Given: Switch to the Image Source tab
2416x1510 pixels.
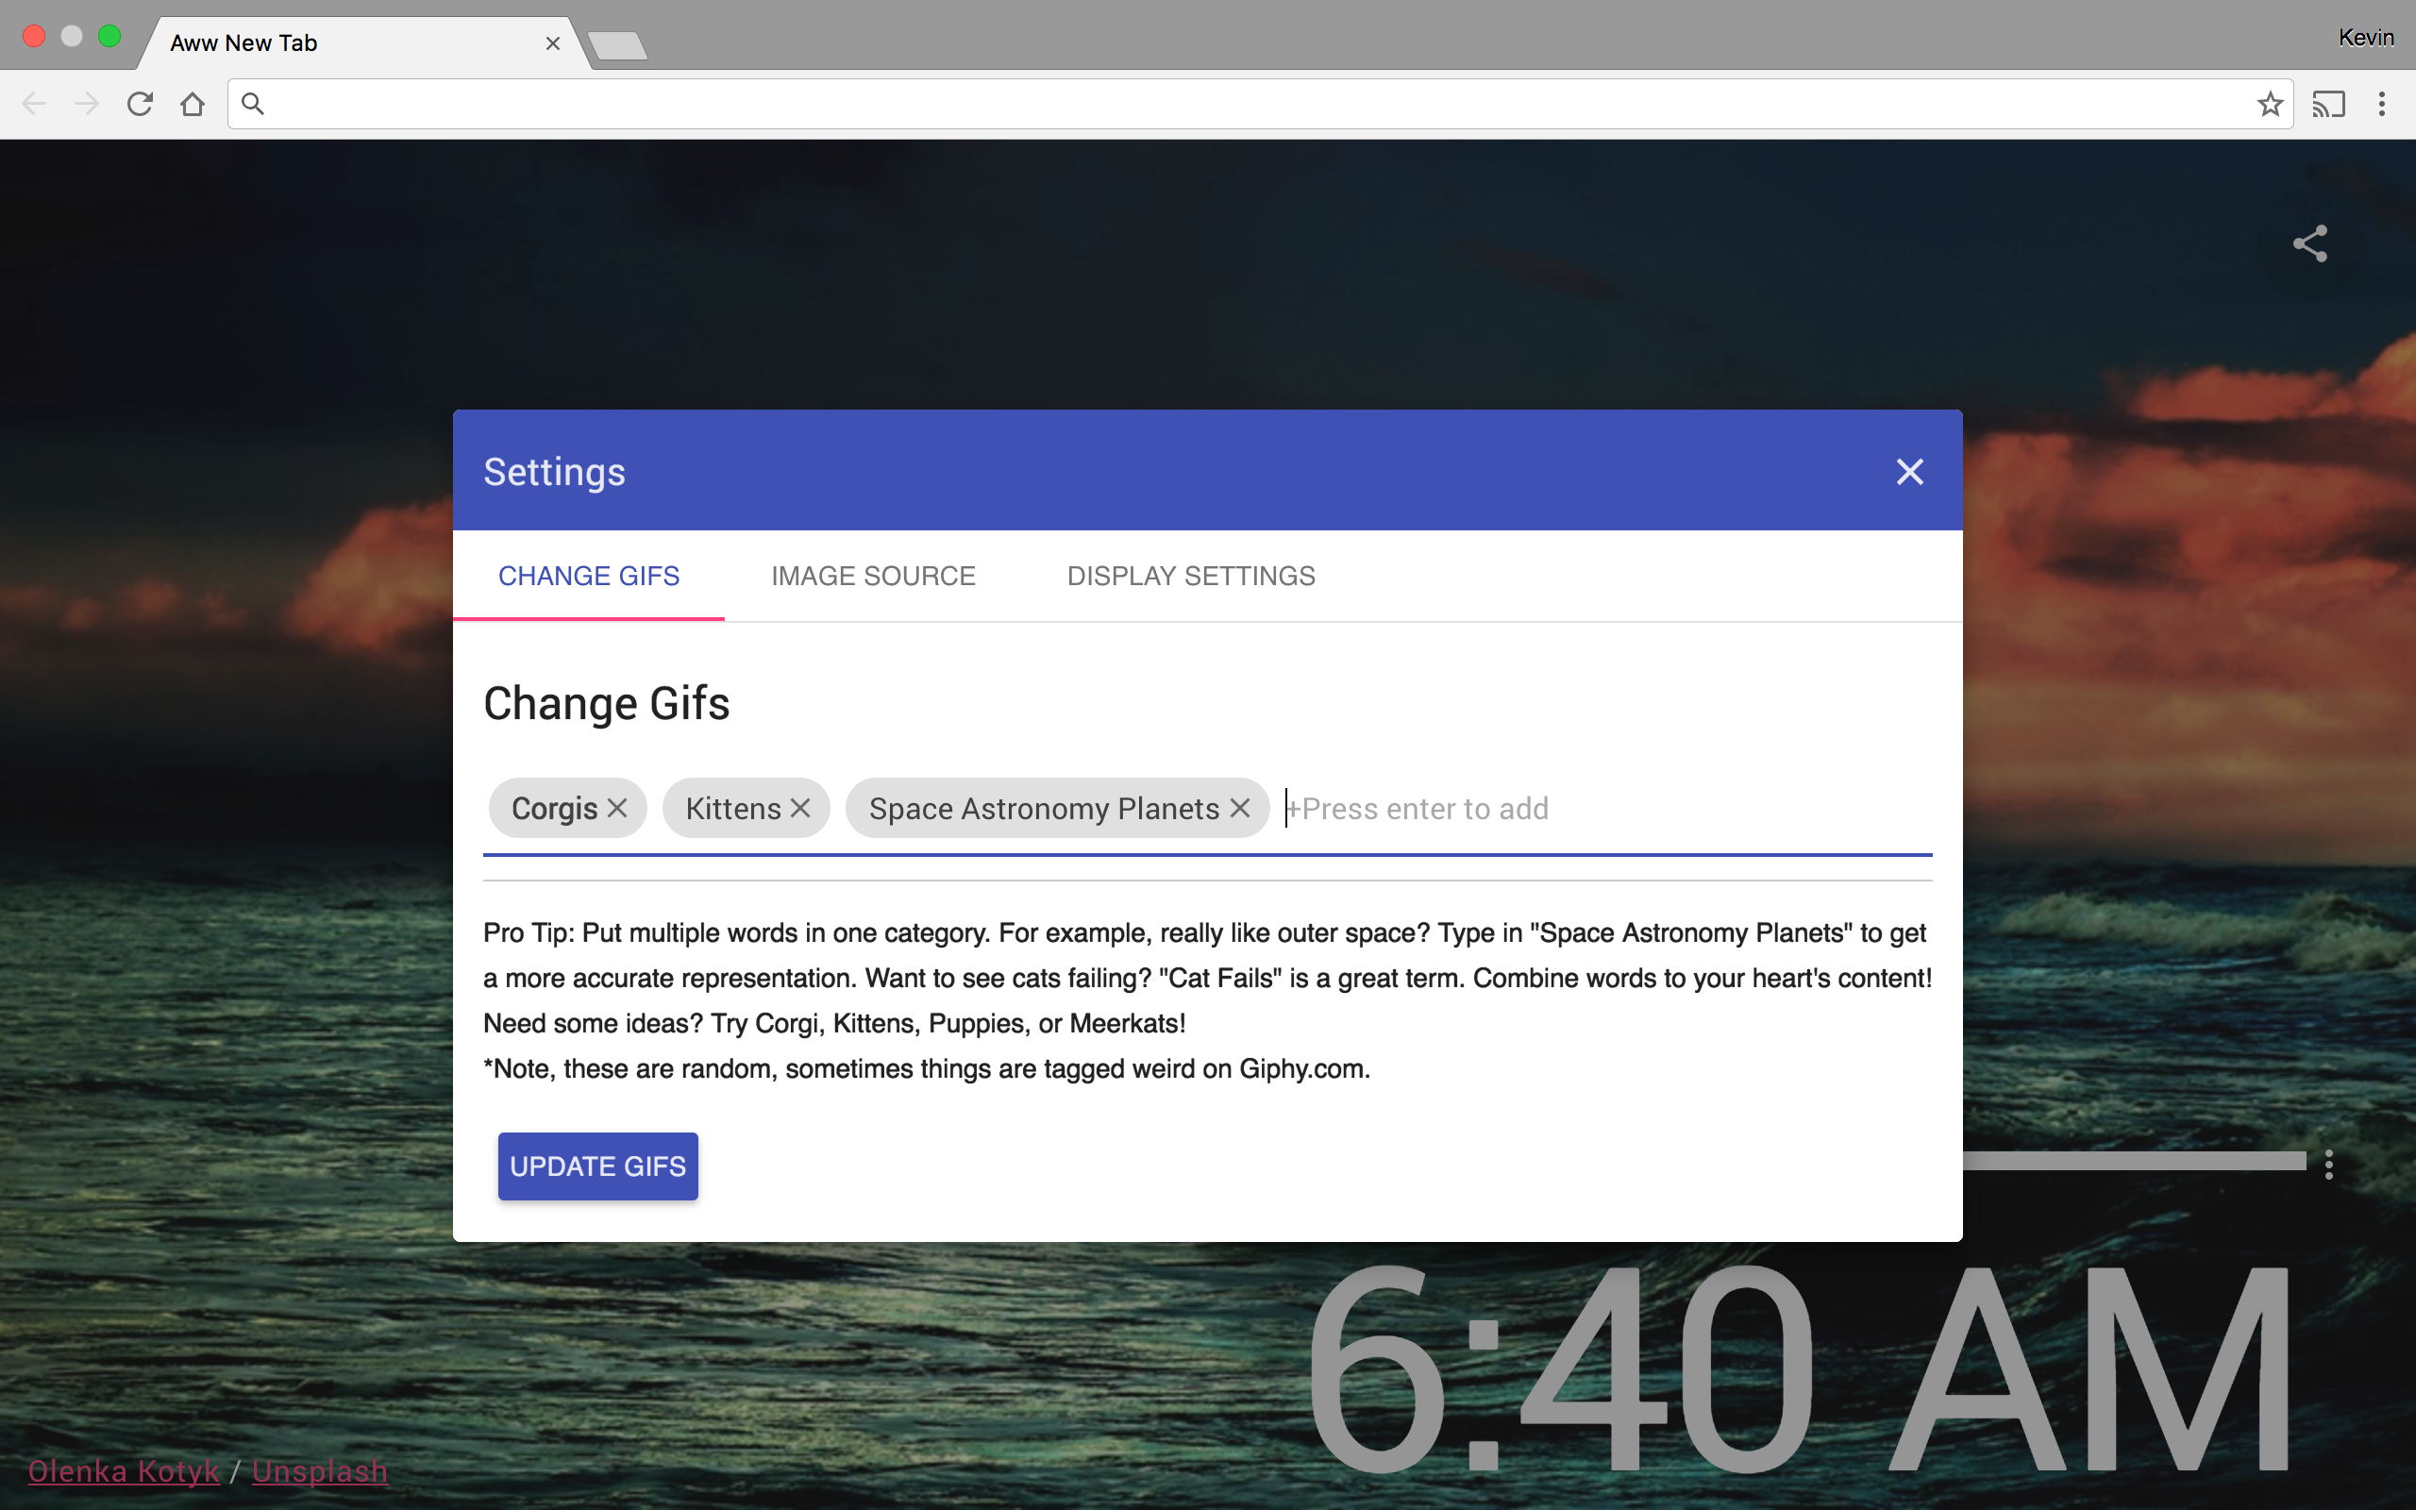Looking at the screenshot, I should pos(873,577).
